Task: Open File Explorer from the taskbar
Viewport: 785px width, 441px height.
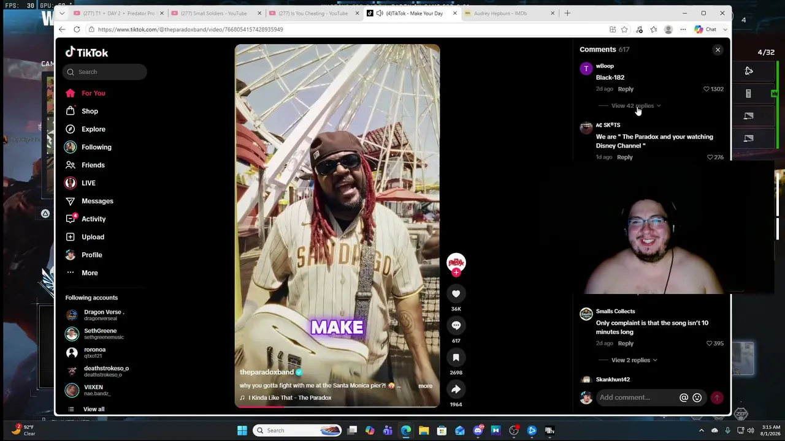Action: (424, 431)
